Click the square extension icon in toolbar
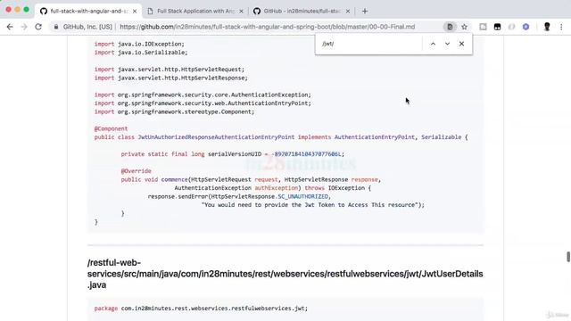Viewport: 571px width, 321px height. [x=483, y=27]
